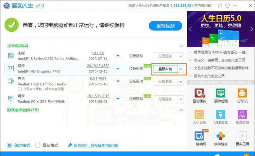This screenshot has width=255, height=156.
Task: Open dropdown arrow beside 声卡 无需更新
Action: (x=181, y=82)
